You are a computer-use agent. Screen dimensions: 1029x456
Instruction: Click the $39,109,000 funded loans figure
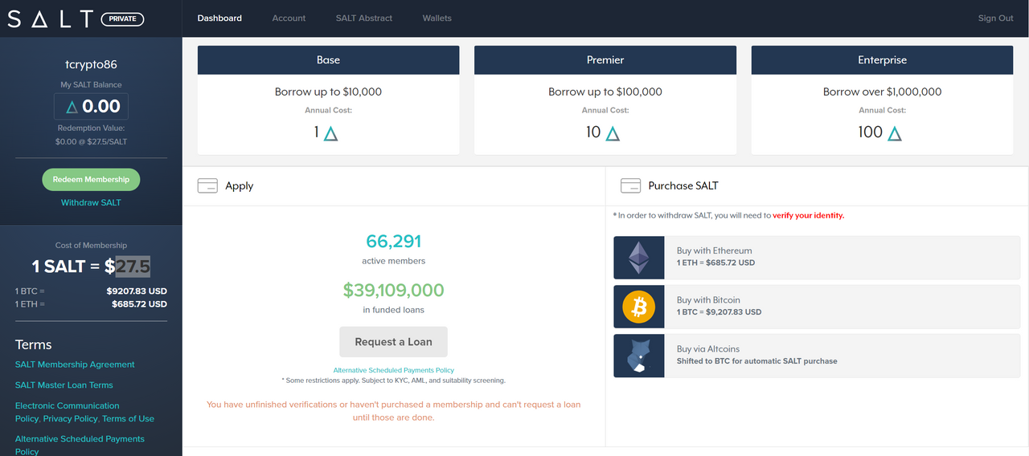tap(393, 290)
